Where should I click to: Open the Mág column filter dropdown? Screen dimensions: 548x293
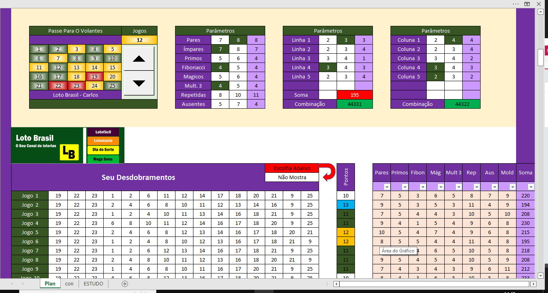[440, 187]
